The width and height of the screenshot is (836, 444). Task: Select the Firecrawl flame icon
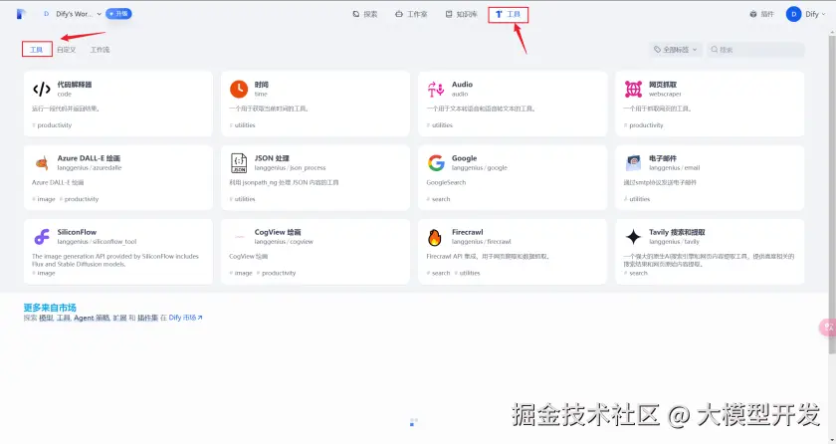pos(435,237)
